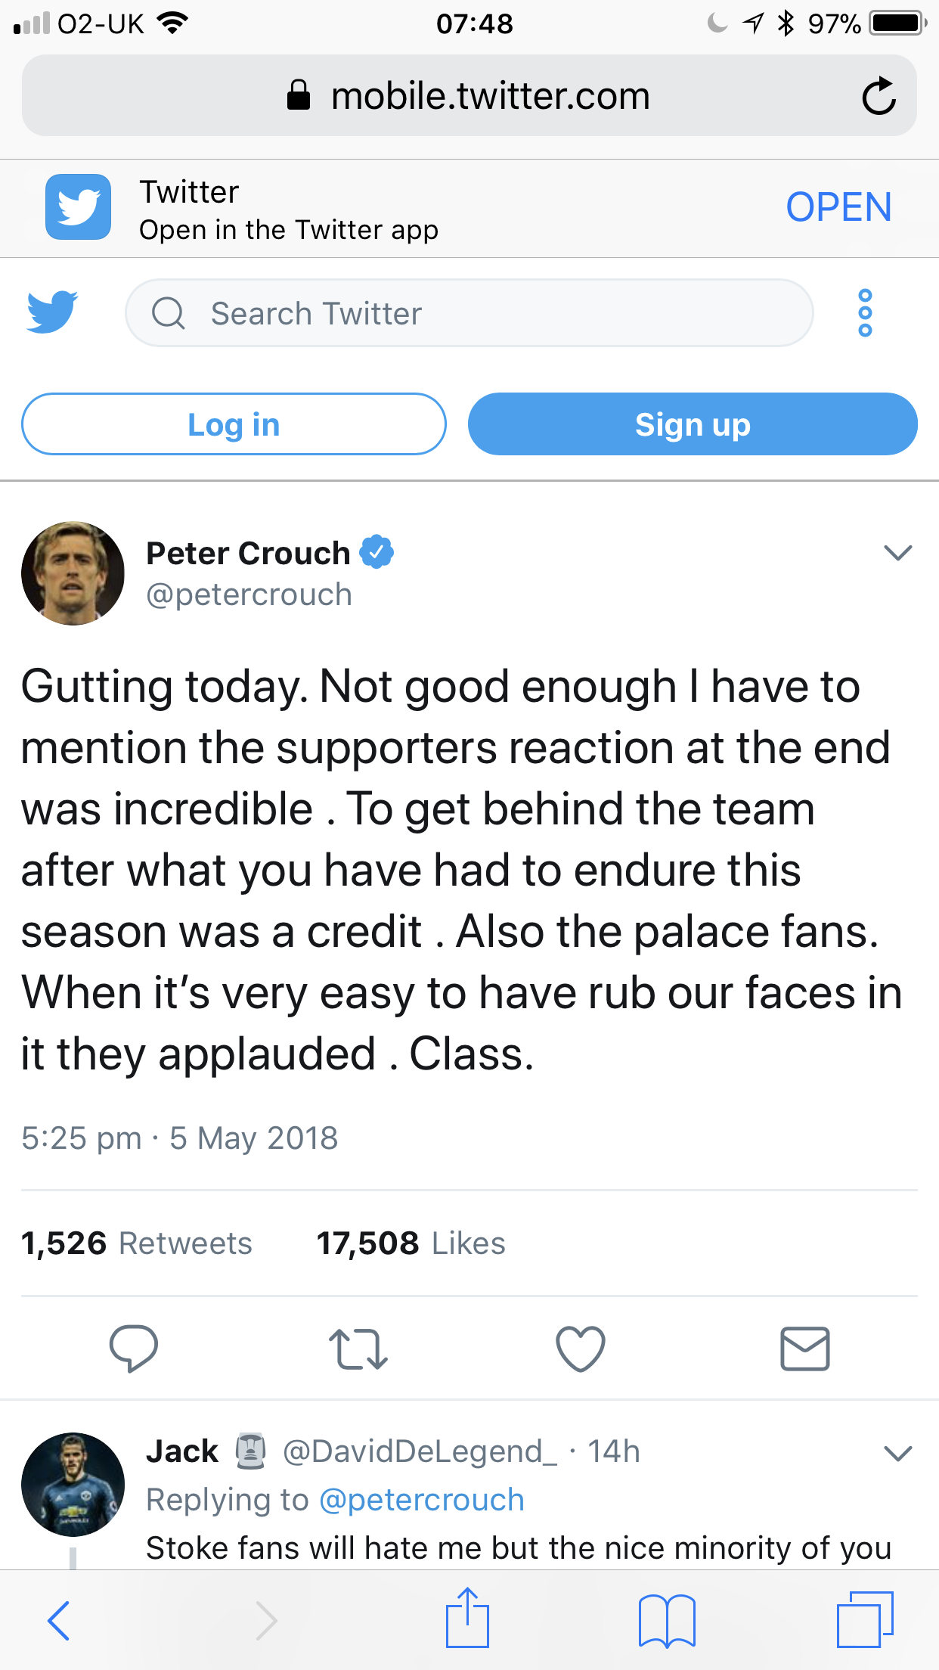The height and width of the screenshot is (1670, 939).
Task: Retweet Peter Crouch's tweet
Action: point(358,1349)
